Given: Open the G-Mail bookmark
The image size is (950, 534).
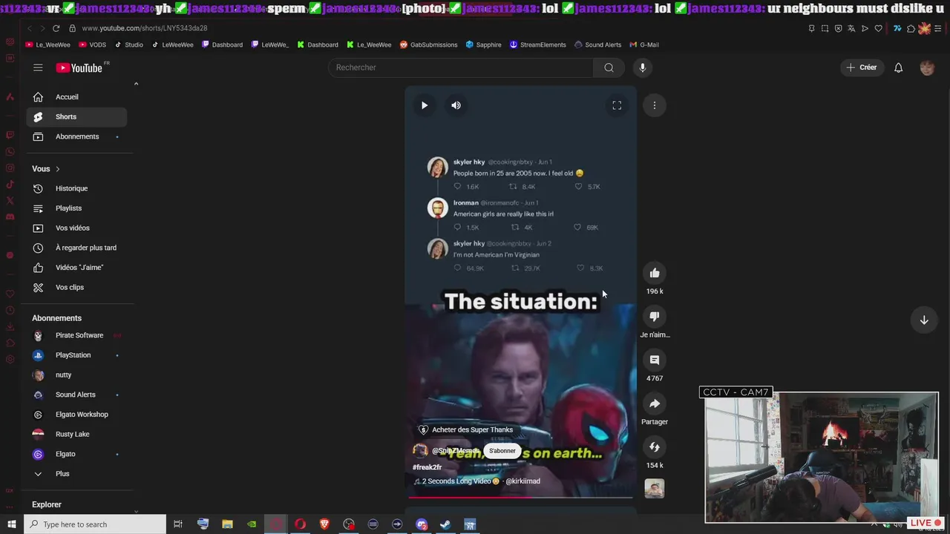Looking at the screenshot, I should coord(644,44).
